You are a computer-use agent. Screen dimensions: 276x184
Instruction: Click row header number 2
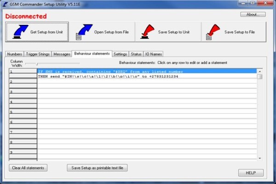[23, 81]
